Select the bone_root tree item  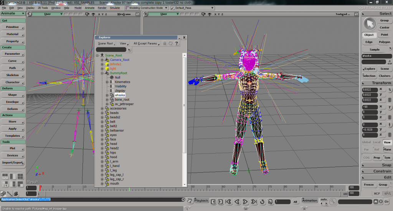(122, 100)
